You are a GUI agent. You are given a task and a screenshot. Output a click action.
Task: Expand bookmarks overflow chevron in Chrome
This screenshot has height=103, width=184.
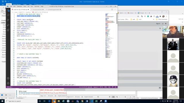coord(154,19)
